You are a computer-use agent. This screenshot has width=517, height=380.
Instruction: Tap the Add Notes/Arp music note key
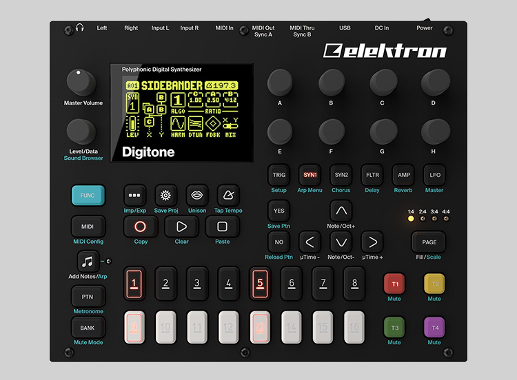coord(88,262)
